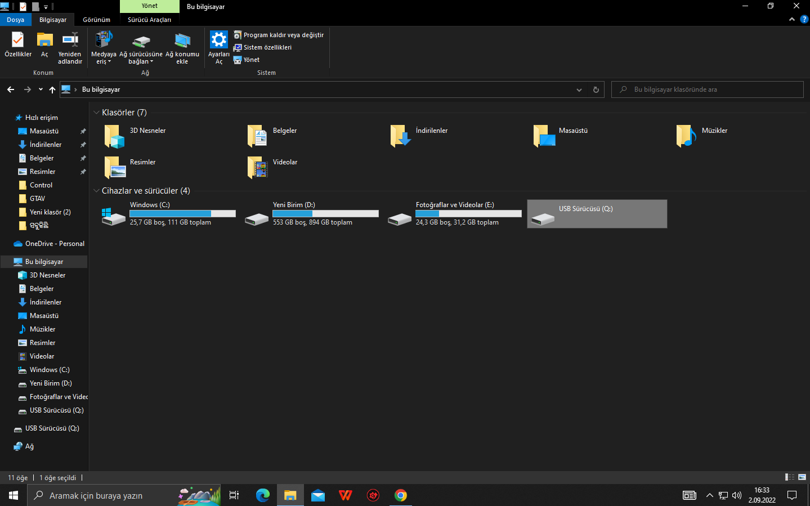
Task: Open Videolar in navigation tree
Action: (42, 356)
